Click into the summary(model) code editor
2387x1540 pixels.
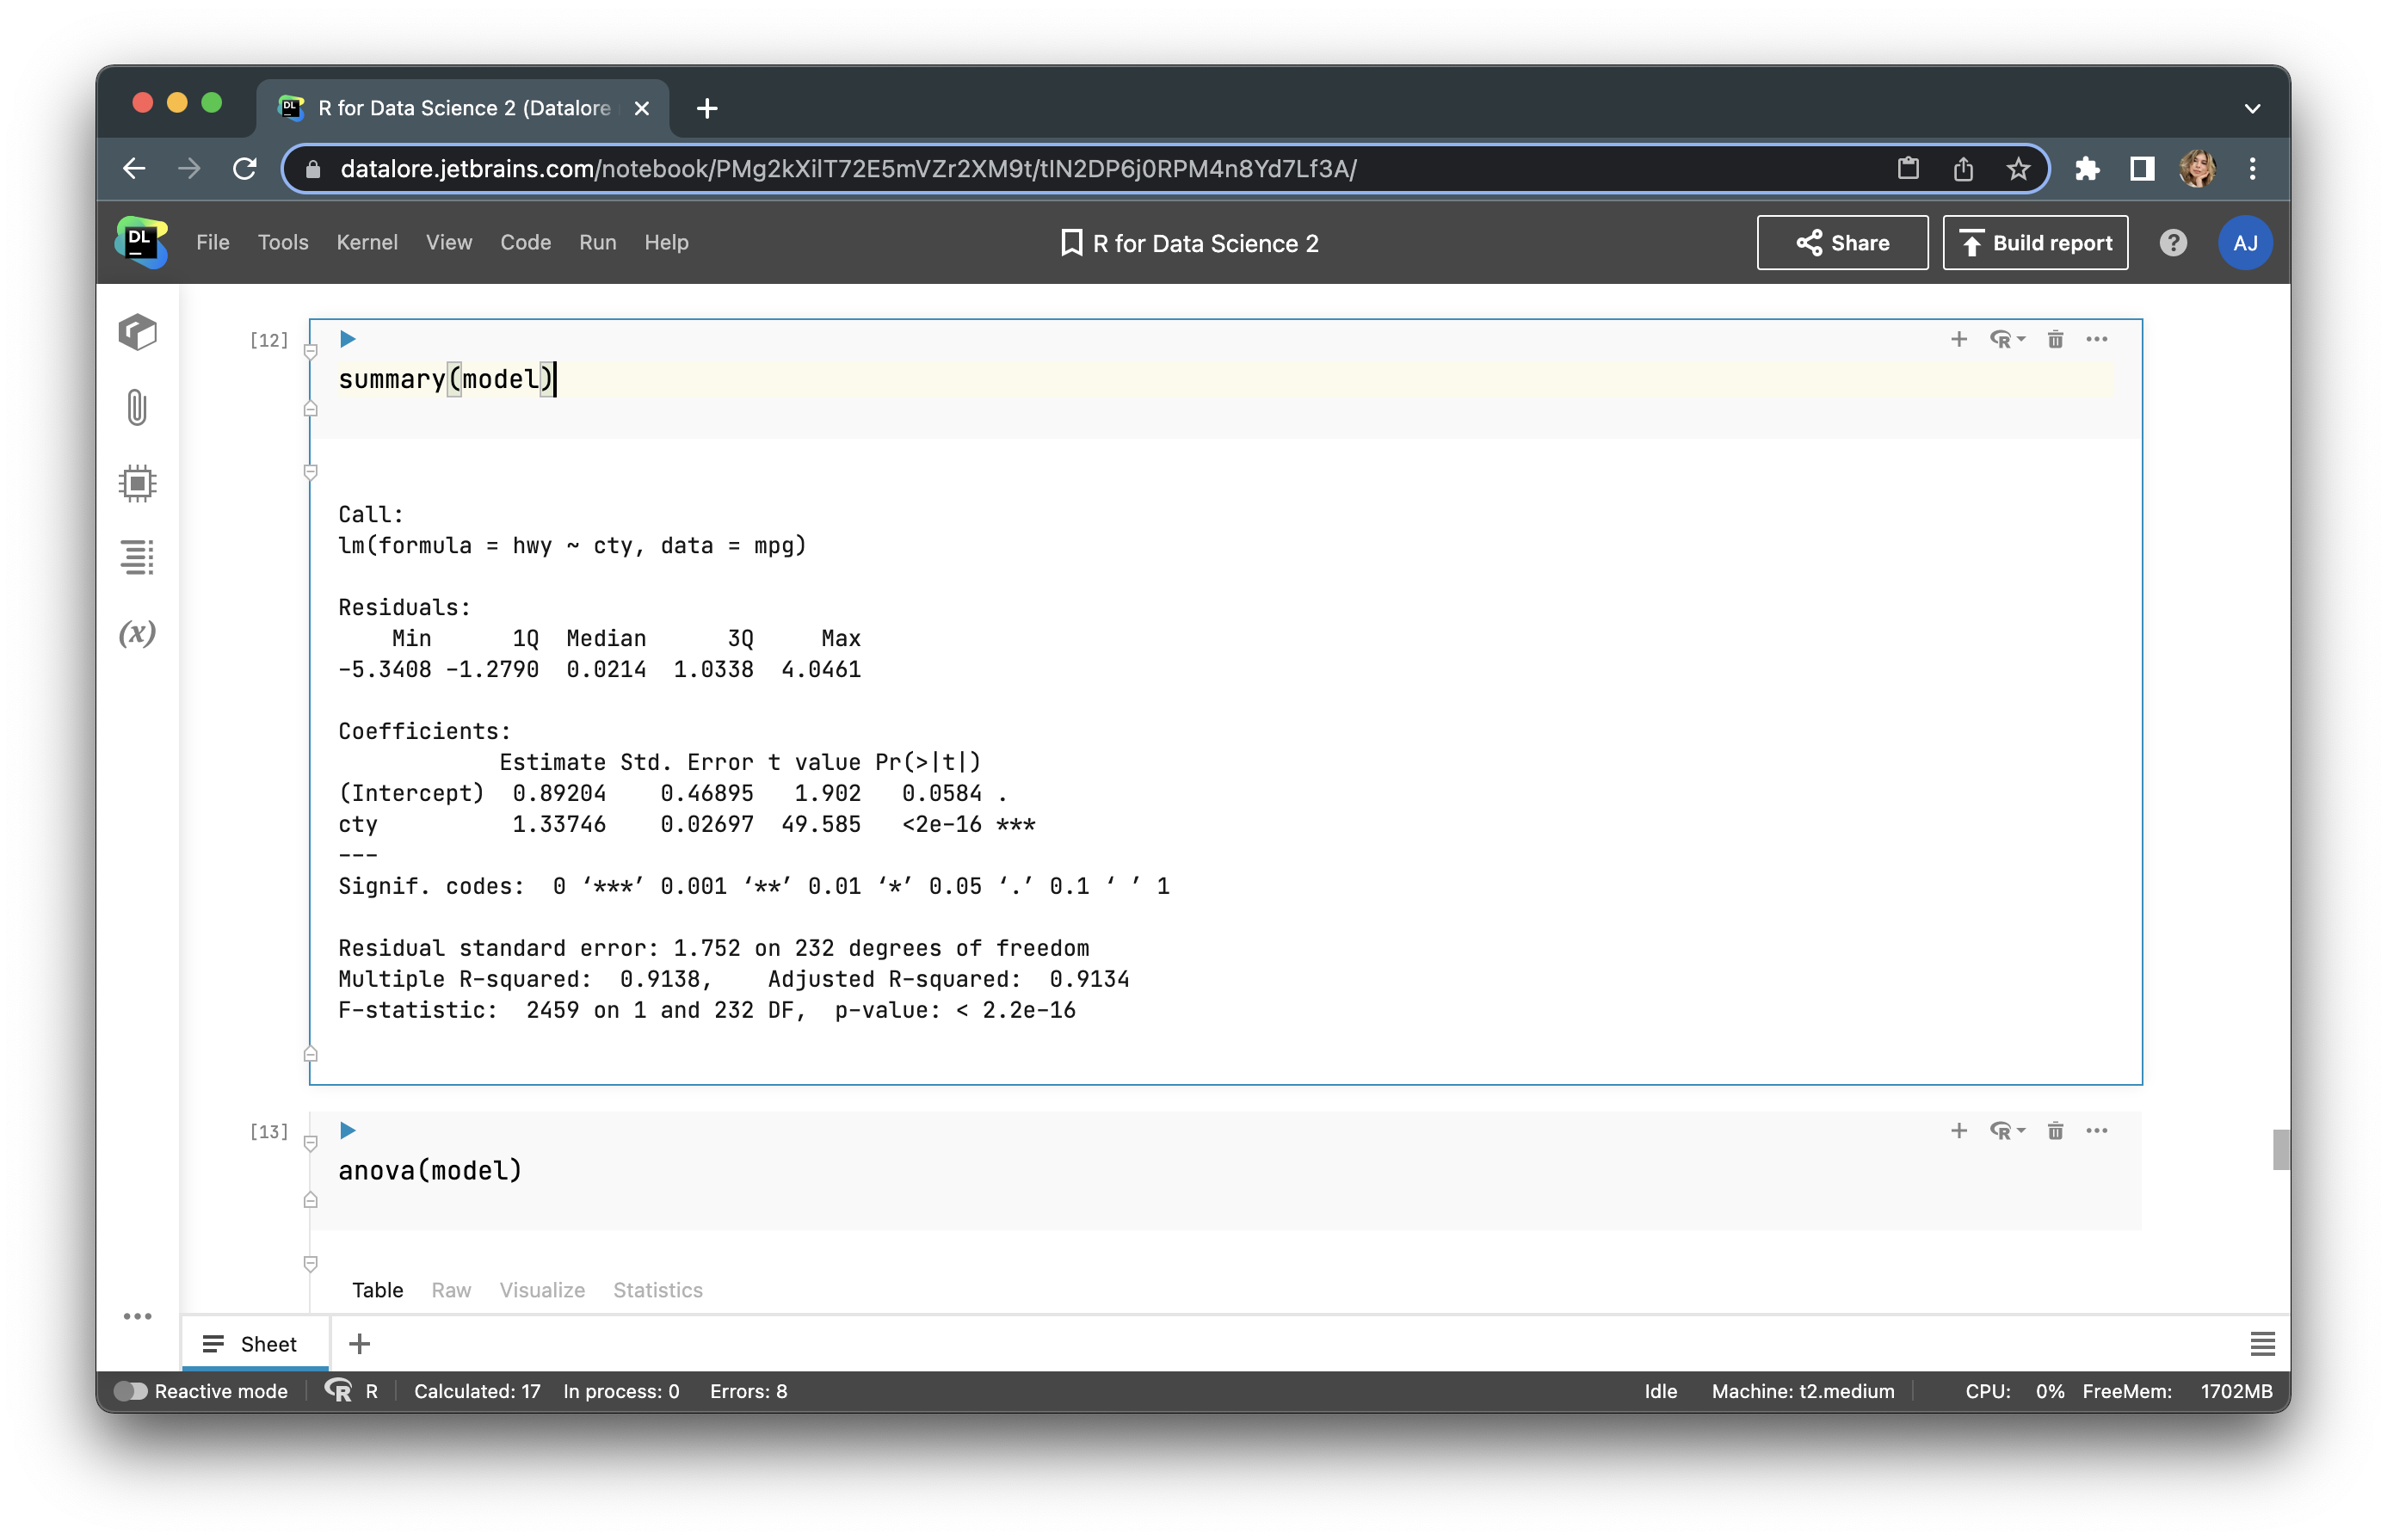pos(1225,379)
